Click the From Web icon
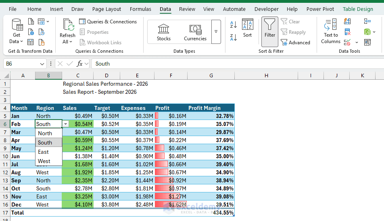 31,32
